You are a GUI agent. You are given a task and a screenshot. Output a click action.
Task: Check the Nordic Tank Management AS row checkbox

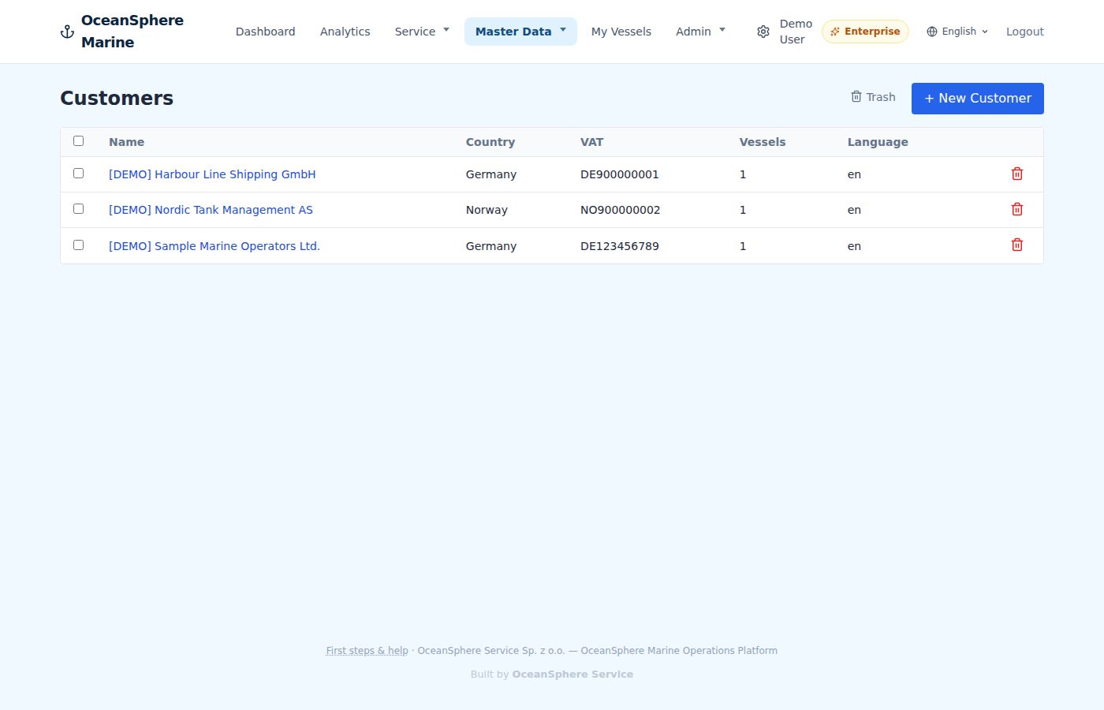[x=78, y=208]
